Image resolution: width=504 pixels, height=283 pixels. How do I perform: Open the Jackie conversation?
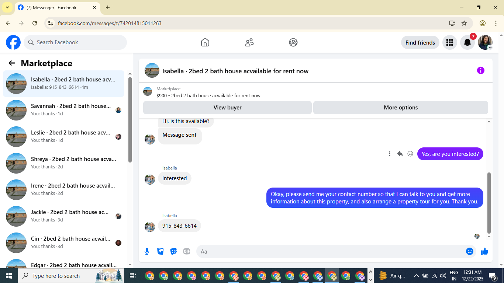point(64,216)
